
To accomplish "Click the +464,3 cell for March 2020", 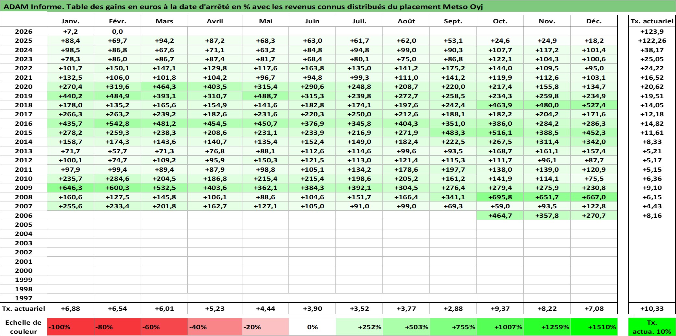I will [164, 87].
